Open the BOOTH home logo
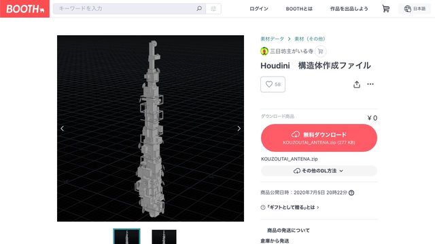 pos(24,9)
